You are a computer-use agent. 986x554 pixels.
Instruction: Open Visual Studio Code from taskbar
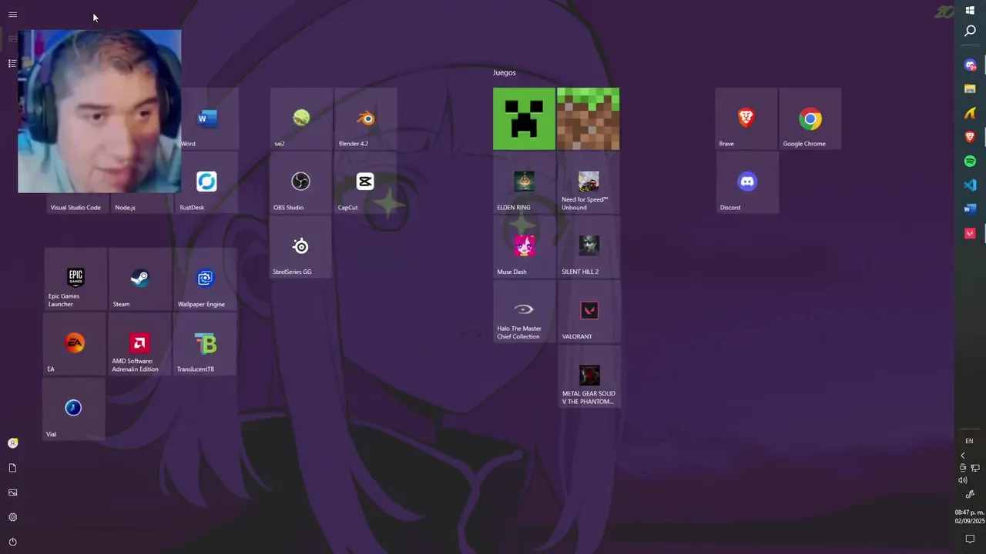(x=970, y=185)
